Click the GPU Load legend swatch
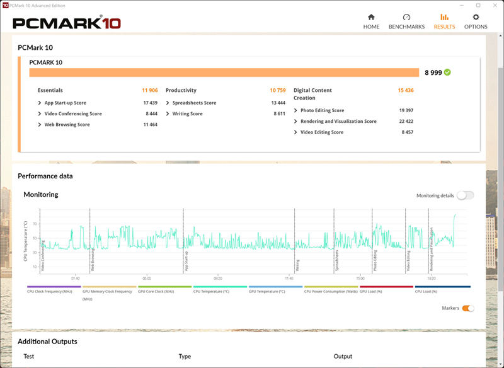Screen dimensions: 504x368 coord(386,287)
